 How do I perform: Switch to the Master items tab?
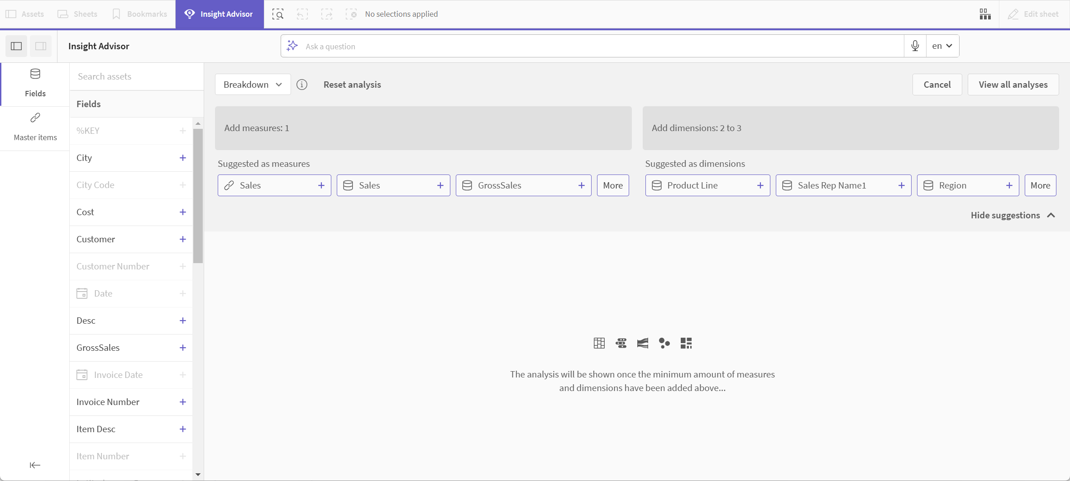coord(35,128)
